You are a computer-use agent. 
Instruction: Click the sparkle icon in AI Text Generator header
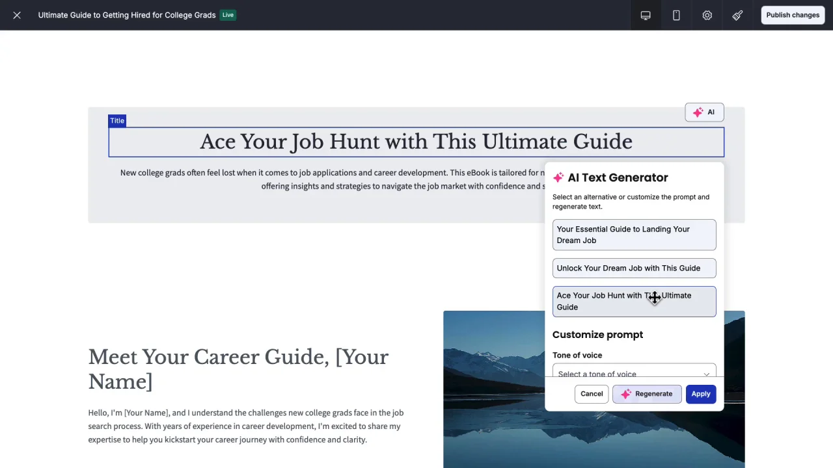pyautogui.click(x=558, y=177)
